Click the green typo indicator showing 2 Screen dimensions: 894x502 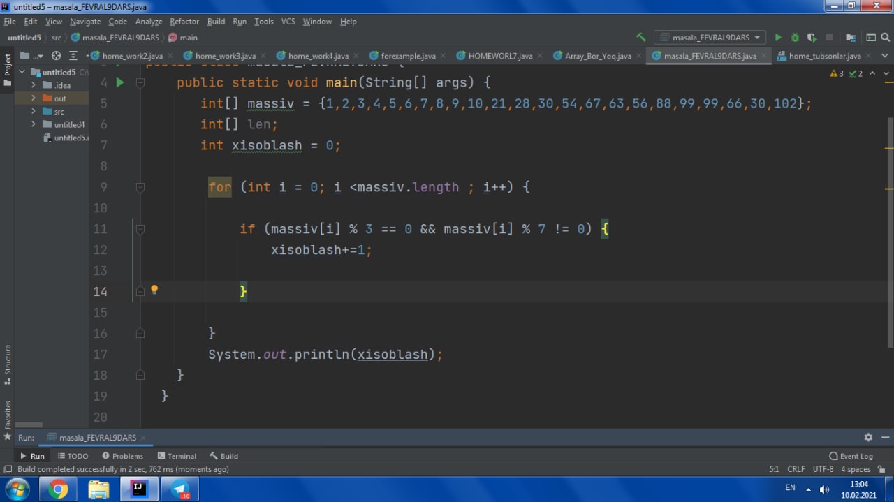point(856,73)
